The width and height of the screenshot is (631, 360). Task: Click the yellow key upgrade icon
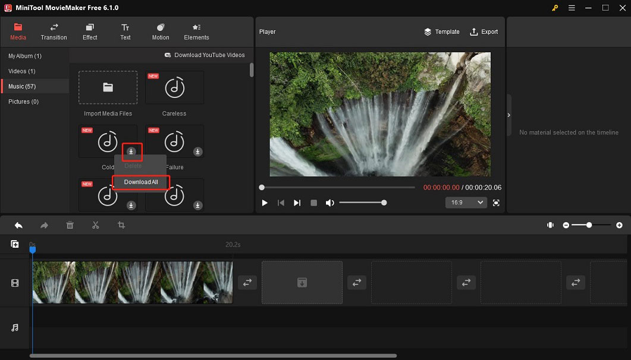point(554,8)
